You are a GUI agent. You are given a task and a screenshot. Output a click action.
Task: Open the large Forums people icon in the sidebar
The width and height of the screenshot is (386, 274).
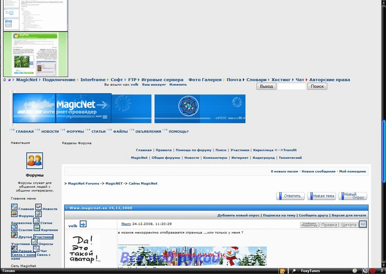point(34,161)
